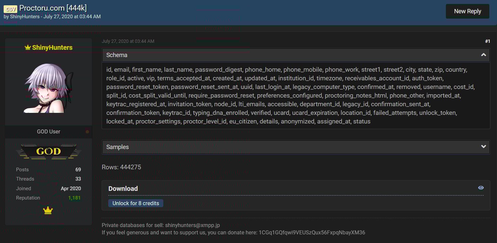The height and width of the screenshot is (243, 497).
Task: Expand the Samples section header
Action: click(x=296, y=147)
